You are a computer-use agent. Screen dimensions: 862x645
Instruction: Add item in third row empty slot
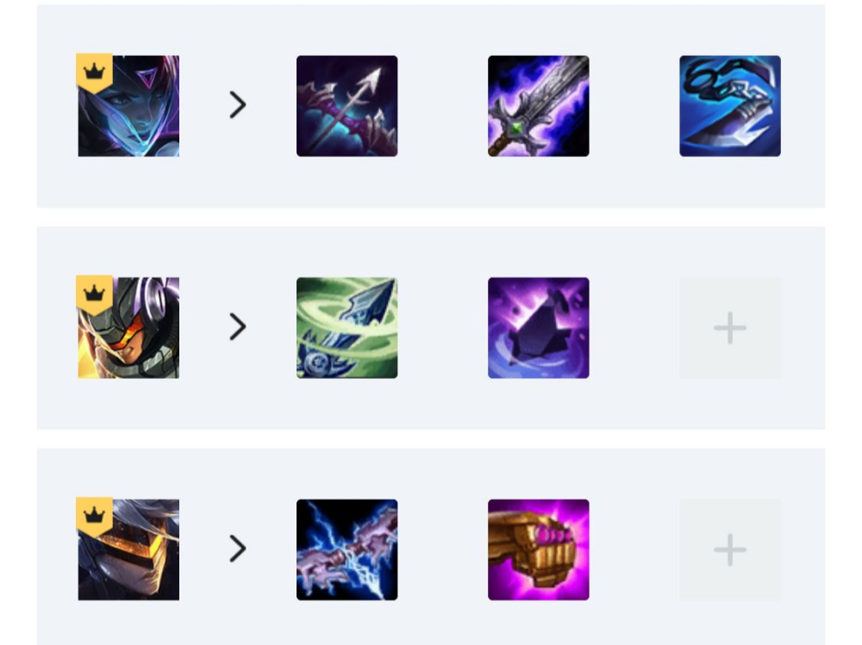point(730,550)
